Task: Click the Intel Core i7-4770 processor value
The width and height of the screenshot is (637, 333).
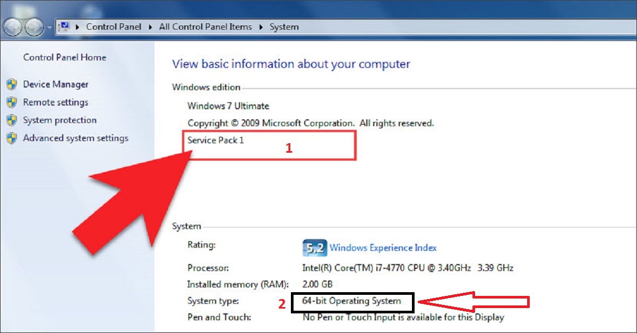Action: [x=408, y=268]
